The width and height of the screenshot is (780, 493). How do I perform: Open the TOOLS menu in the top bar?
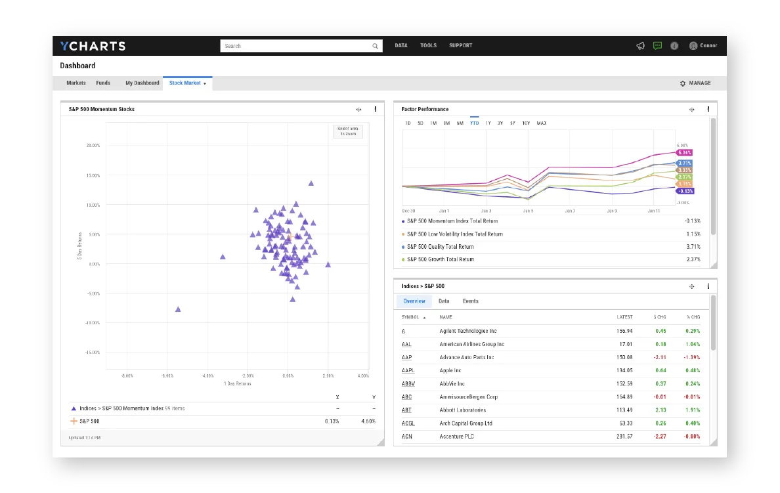[428, 45]
